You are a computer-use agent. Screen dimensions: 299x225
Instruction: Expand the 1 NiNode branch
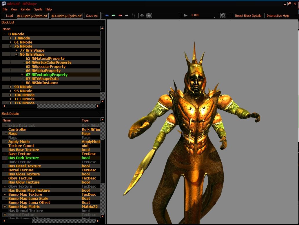(x=10, y=38)
